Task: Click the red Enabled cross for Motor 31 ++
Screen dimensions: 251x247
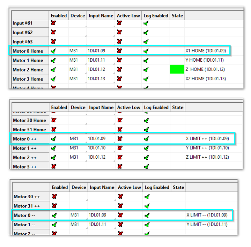Action: tap(54, 206)
